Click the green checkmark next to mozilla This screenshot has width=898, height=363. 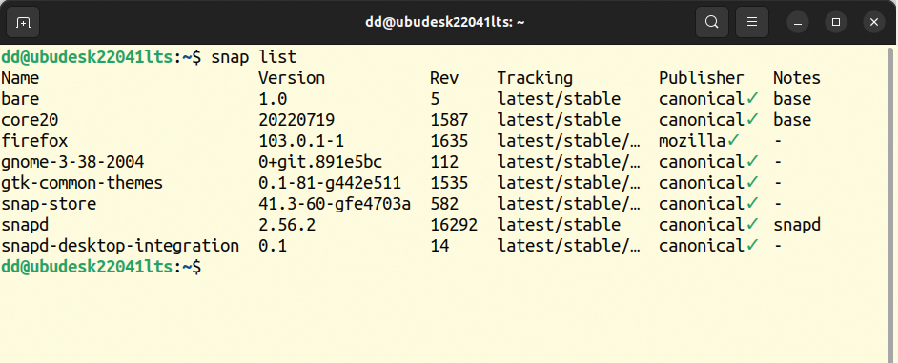[732, 140]
